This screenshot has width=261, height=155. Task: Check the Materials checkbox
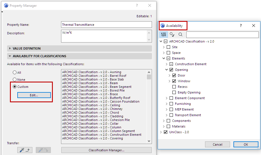point(168,126)
